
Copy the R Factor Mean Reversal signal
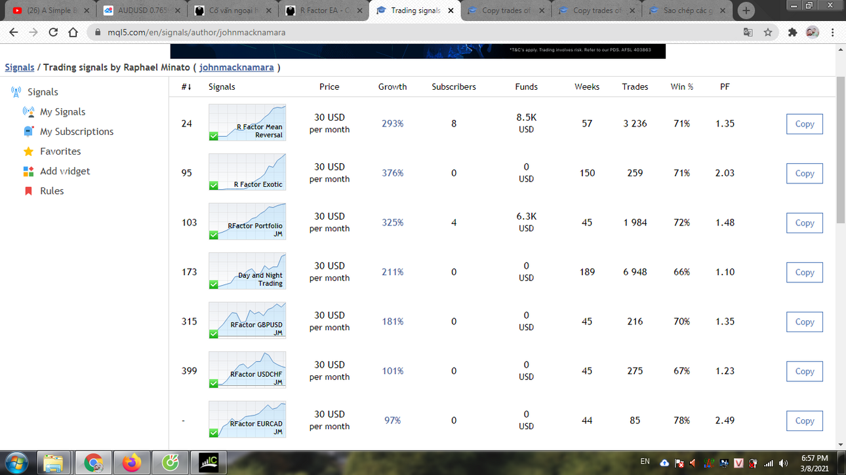click(805, 124)
